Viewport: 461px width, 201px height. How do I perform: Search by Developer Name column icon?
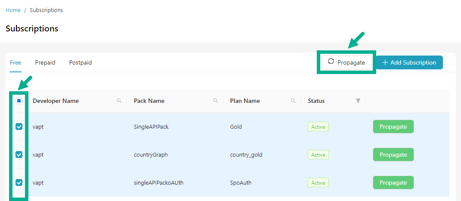point(119,101)
